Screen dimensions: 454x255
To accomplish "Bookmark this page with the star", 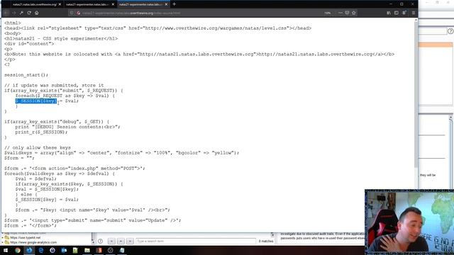I will tap(353, 13).
